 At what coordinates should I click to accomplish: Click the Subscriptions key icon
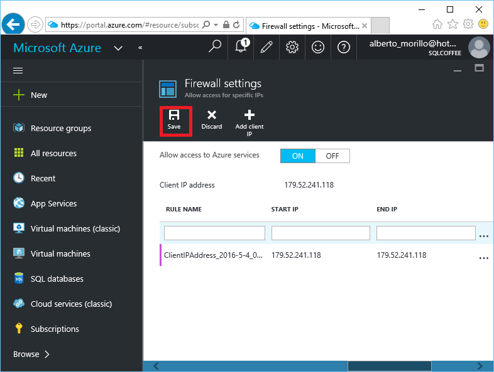click(x=19, y=328)
